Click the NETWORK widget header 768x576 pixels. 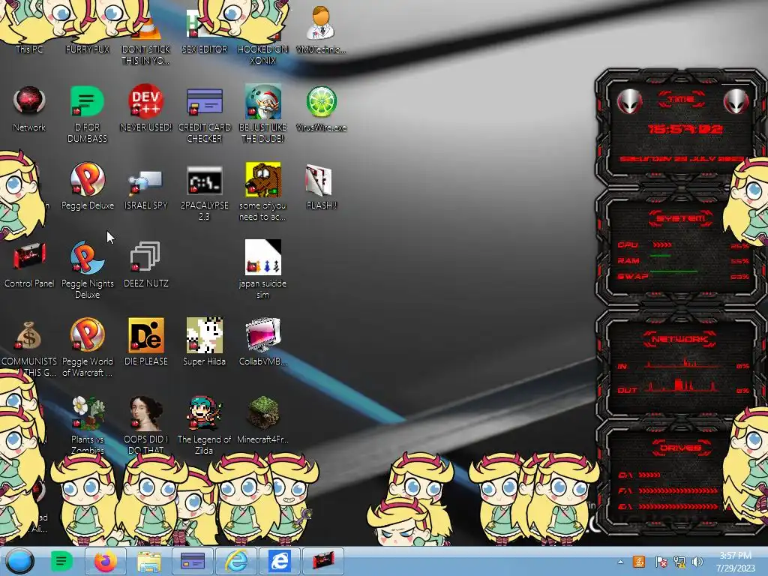679,339
